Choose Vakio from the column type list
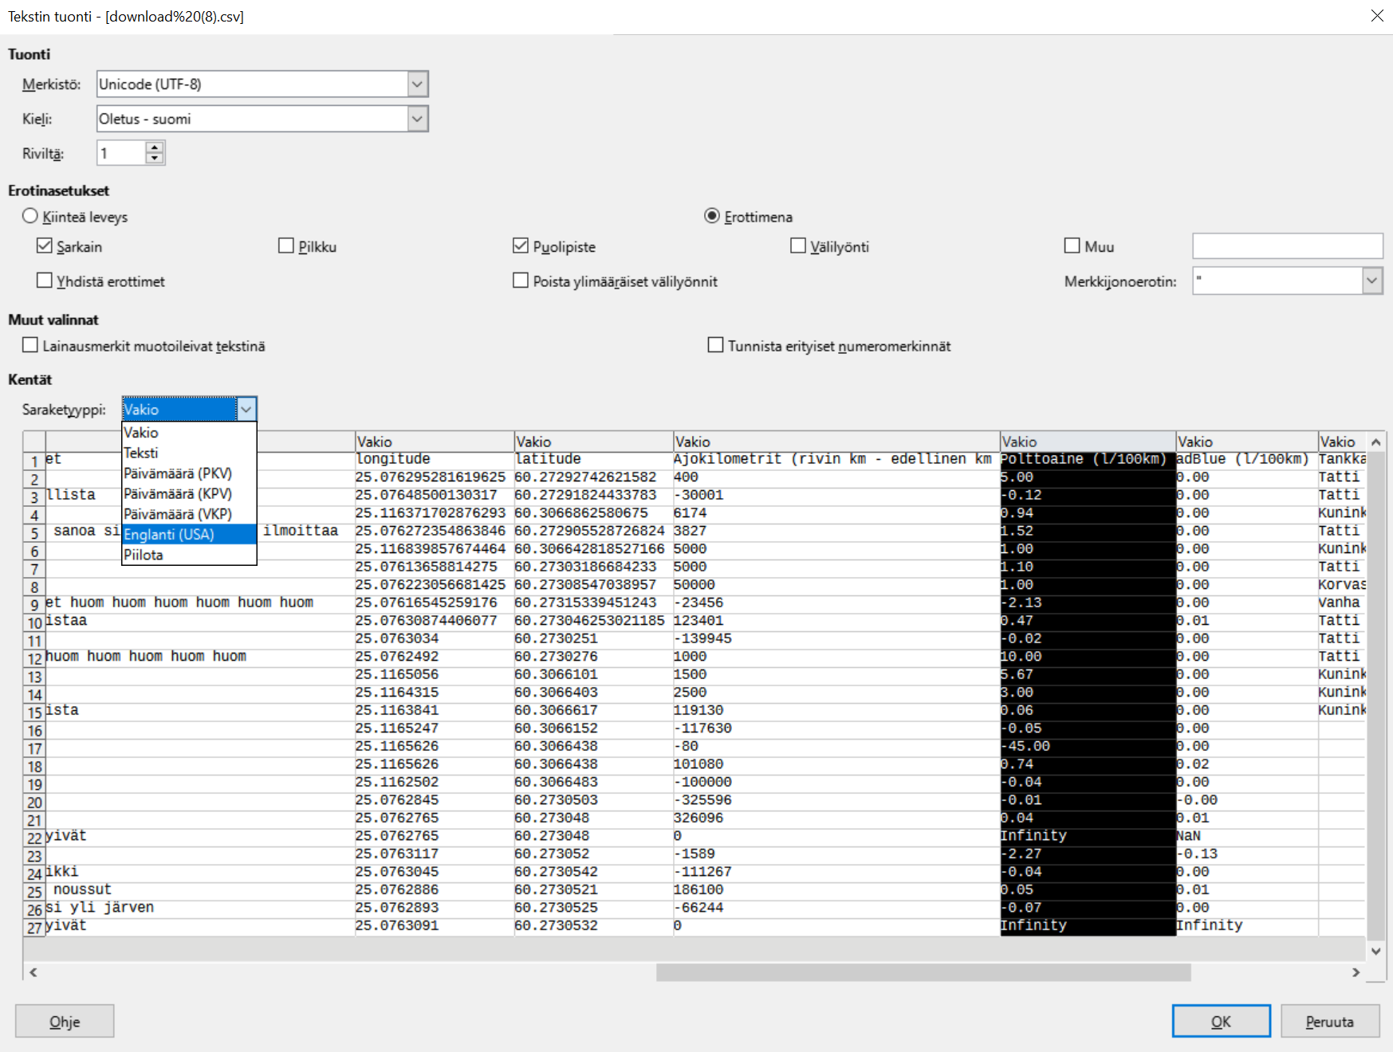The width and height of the screenshot is (1393, 1052). click(x=189, y=433)
